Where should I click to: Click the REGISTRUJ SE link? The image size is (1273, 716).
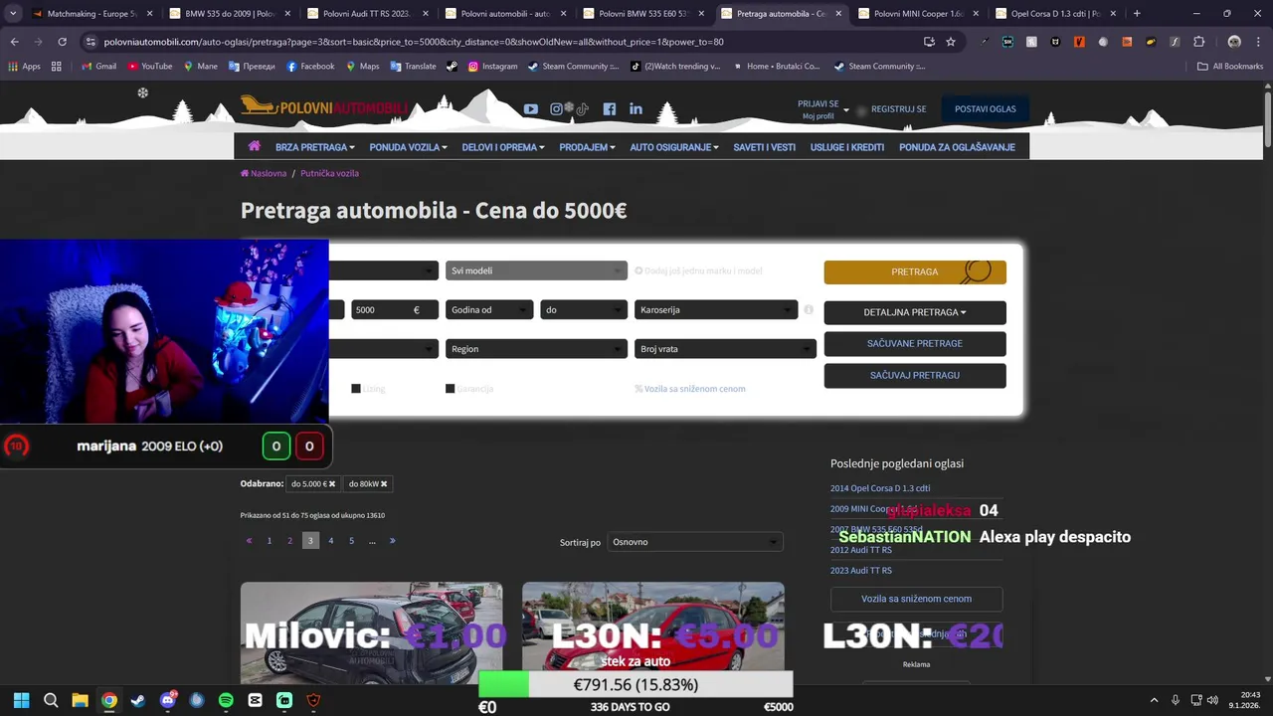898,109
